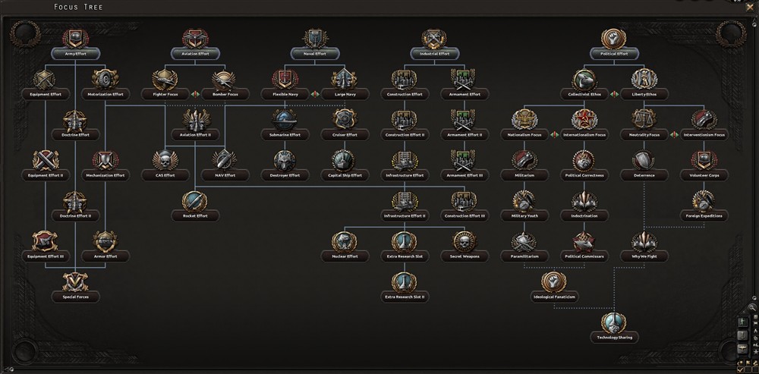Click the Interventionism Focus label
759x374 pixels.
click(704, 135)
